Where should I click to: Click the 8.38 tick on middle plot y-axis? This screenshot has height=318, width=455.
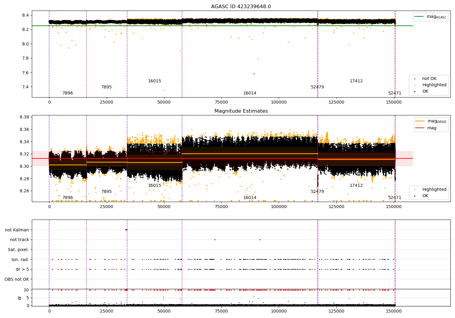tap(24, 117)
